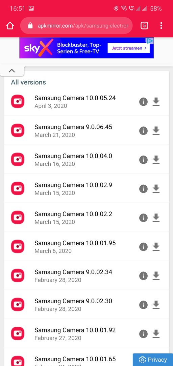The image size is (173, 366).
Task: Collapse the panel with the up chevron
Action: 11,71
